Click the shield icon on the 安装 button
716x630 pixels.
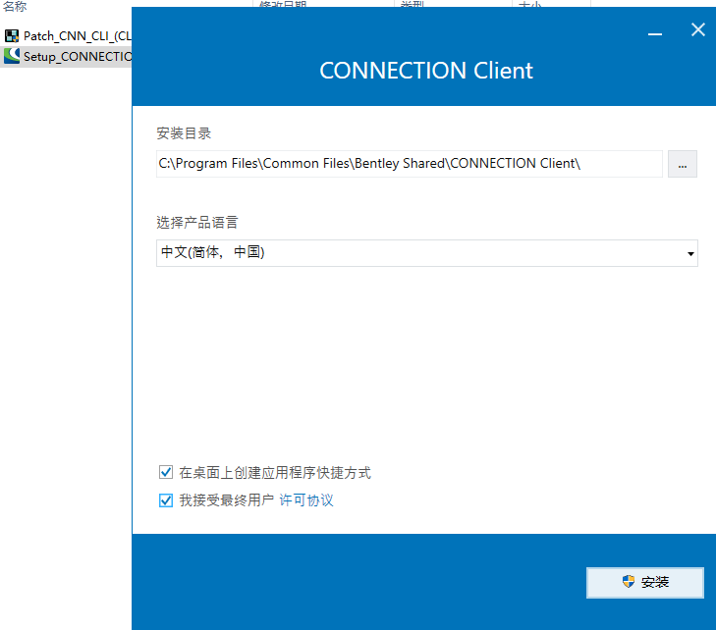[629, 582]
